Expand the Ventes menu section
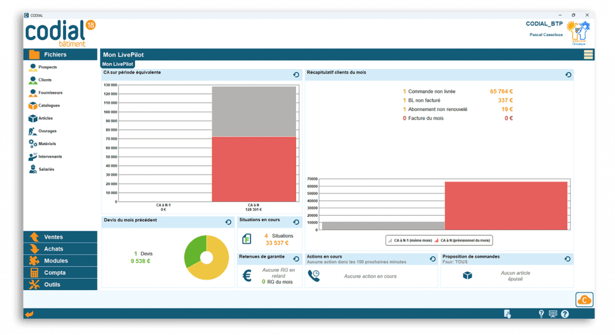The height and width of the screenshot is (335, 615). tap(61, 237)
